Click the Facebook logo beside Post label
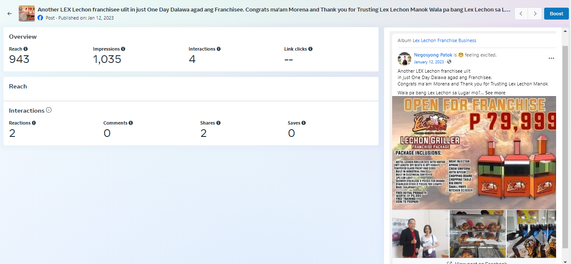 [40, 18]
